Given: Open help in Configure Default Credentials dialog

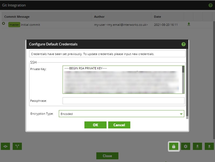Looking at the screenshot, I should 183,44.
